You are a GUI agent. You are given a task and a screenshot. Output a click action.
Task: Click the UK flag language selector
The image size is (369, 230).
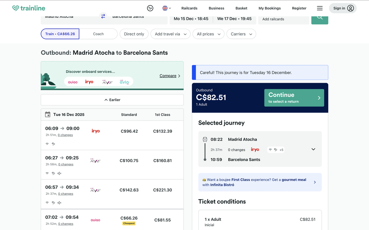tap(166, 8)
